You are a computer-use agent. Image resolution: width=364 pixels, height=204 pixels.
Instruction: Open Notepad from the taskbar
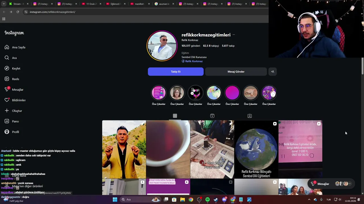click(241, 199)
